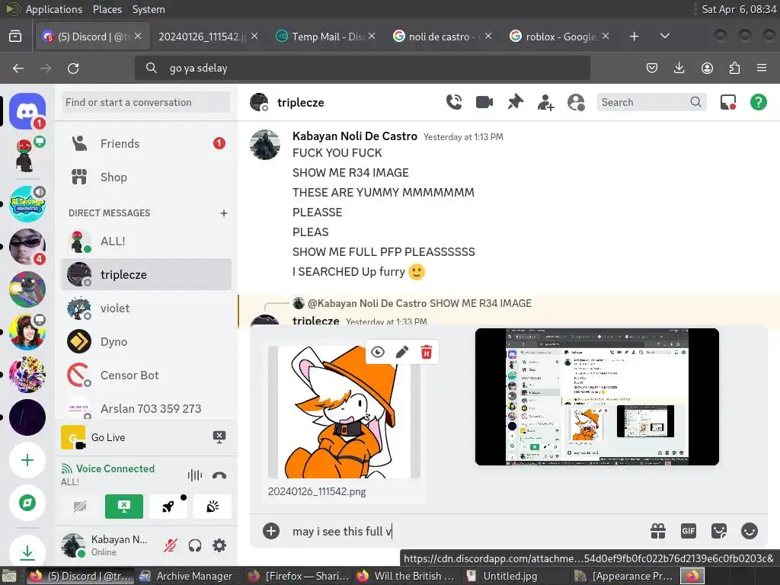
Task: Open Firefox extensions menu
Action: coord(734,68)
